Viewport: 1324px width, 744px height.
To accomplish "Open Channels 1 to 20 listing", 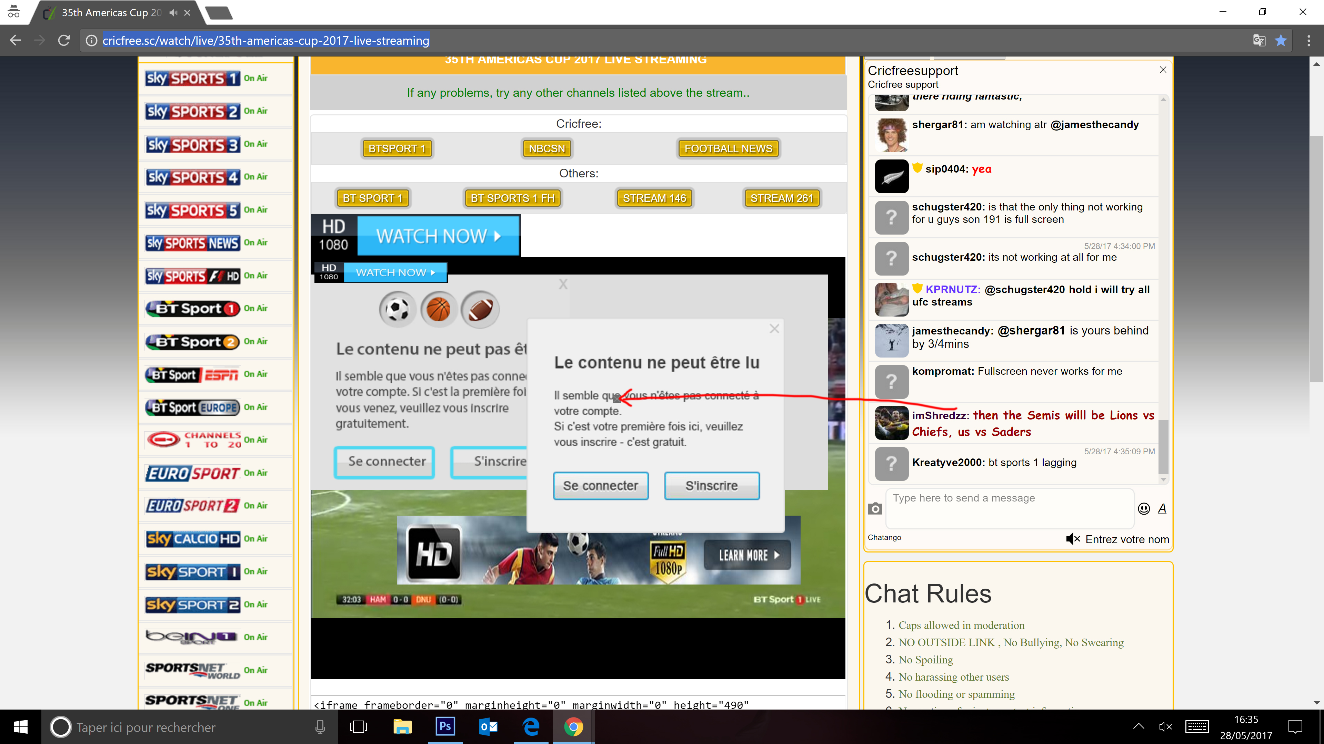I will 193,440.
